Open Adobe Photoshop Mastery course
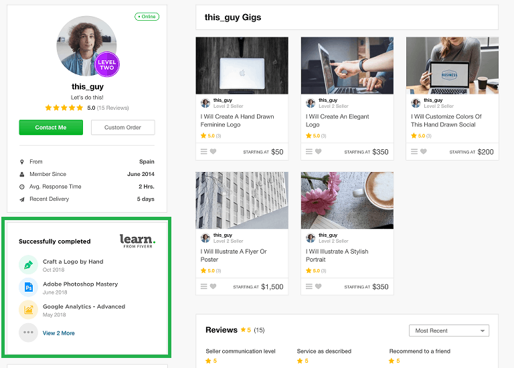 coord(80,284)
